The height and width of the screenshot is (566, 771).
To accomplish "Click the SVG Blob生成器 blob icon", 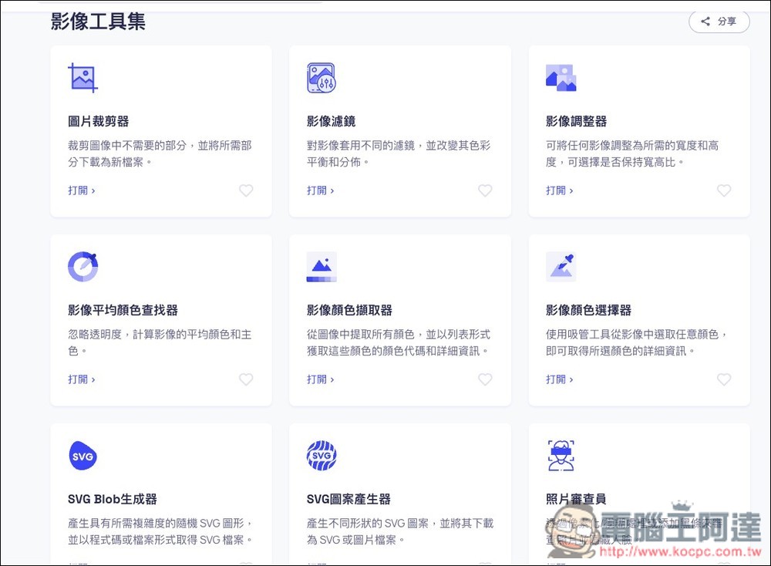I will click(82, 455).
